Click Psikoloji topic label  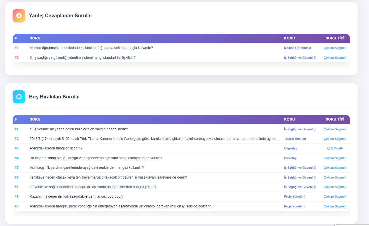coord(290,158)
